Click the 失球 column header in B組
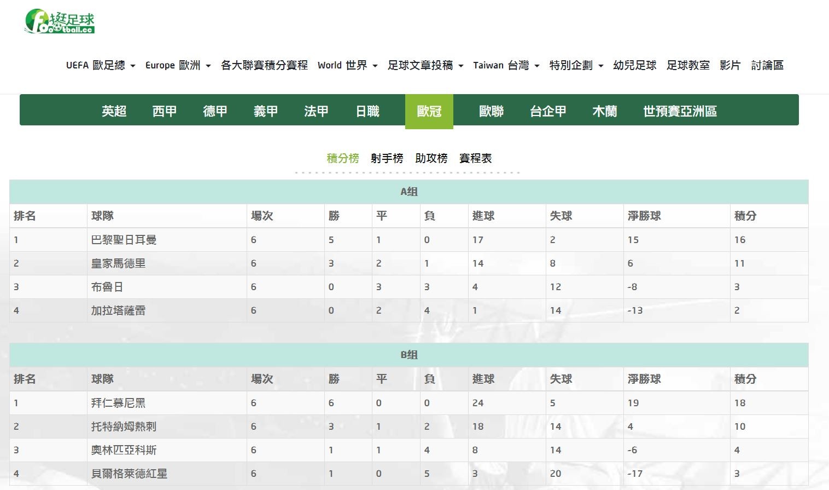Image resolution: width=829 pixels, height=490 pixels. [561, 379]
